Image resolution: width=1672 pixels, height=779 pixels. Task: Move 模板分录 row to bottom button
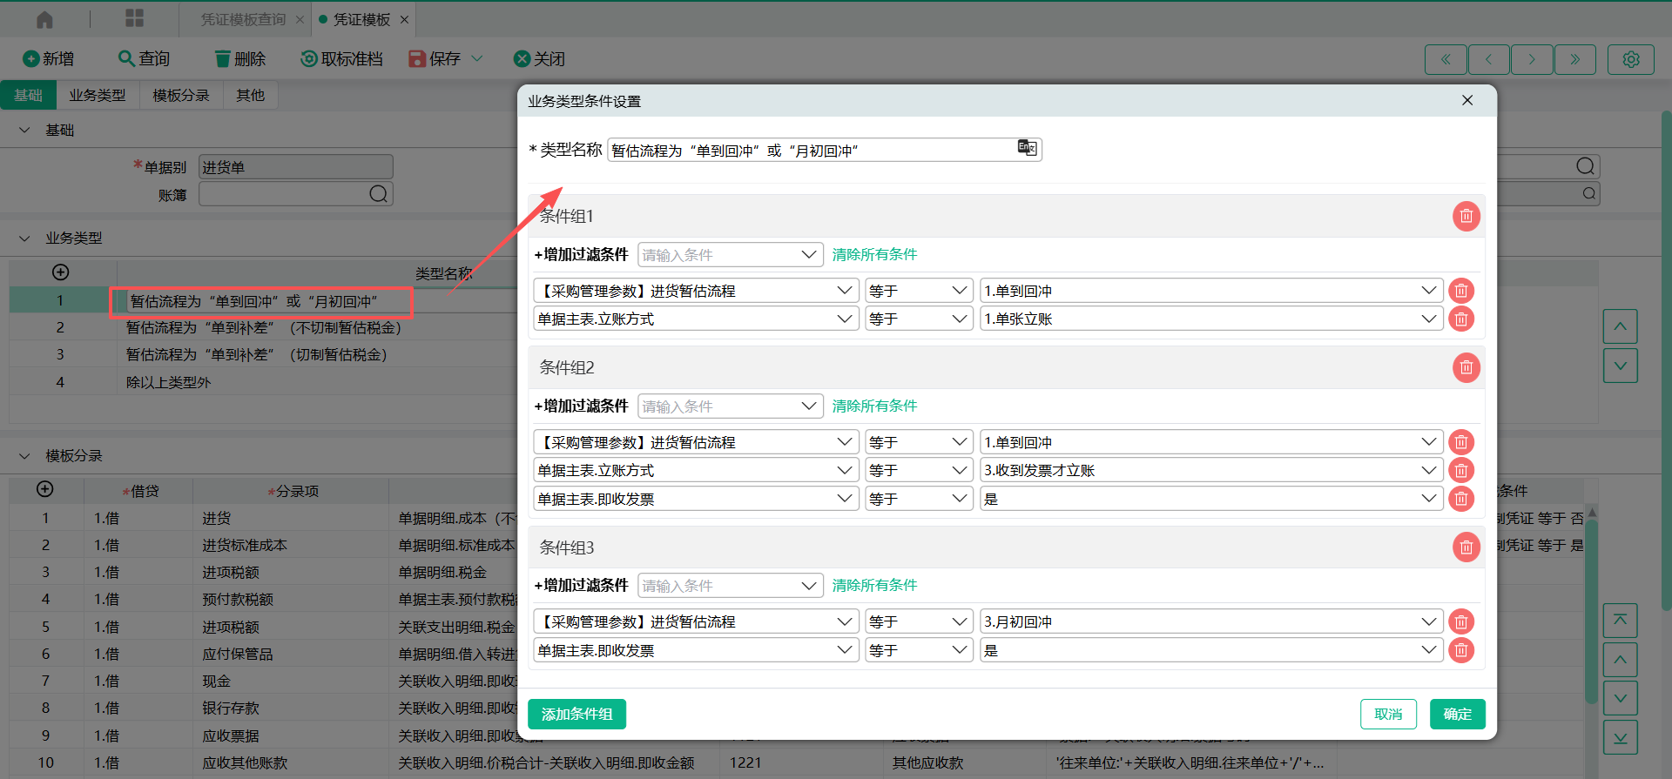click(1620, 737)
